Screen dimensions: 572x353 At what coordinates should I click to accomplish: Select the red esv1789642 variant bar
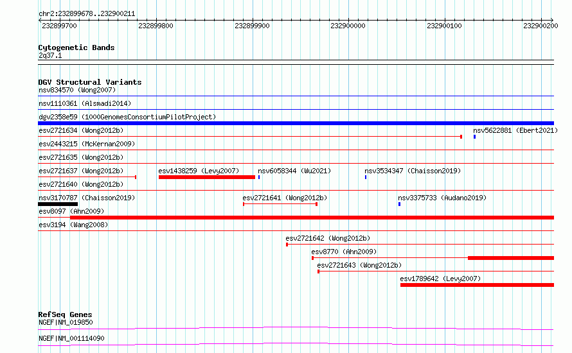click(477, 285)
